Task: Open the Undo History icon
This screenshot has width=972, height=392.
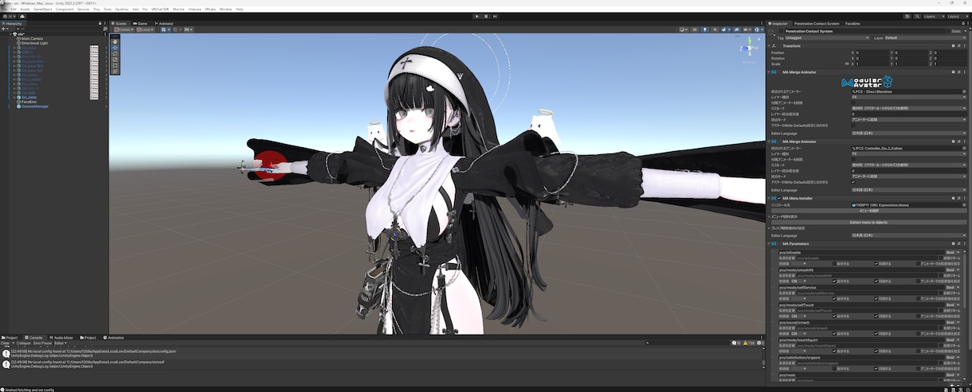Action: [x=907, y=16]
